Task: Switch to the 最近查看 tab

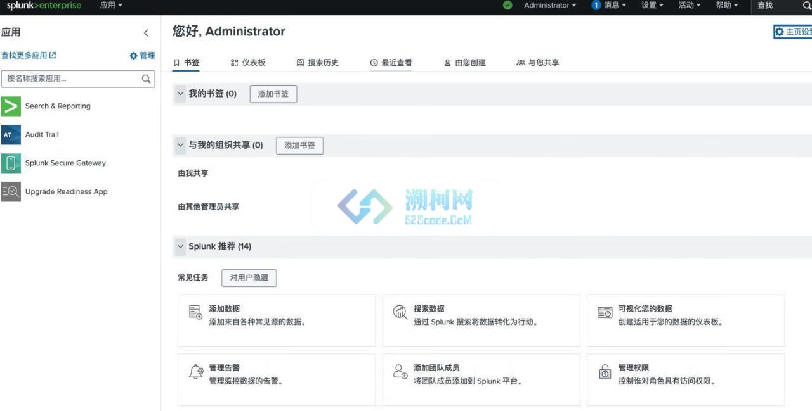Action: point(391,63)
